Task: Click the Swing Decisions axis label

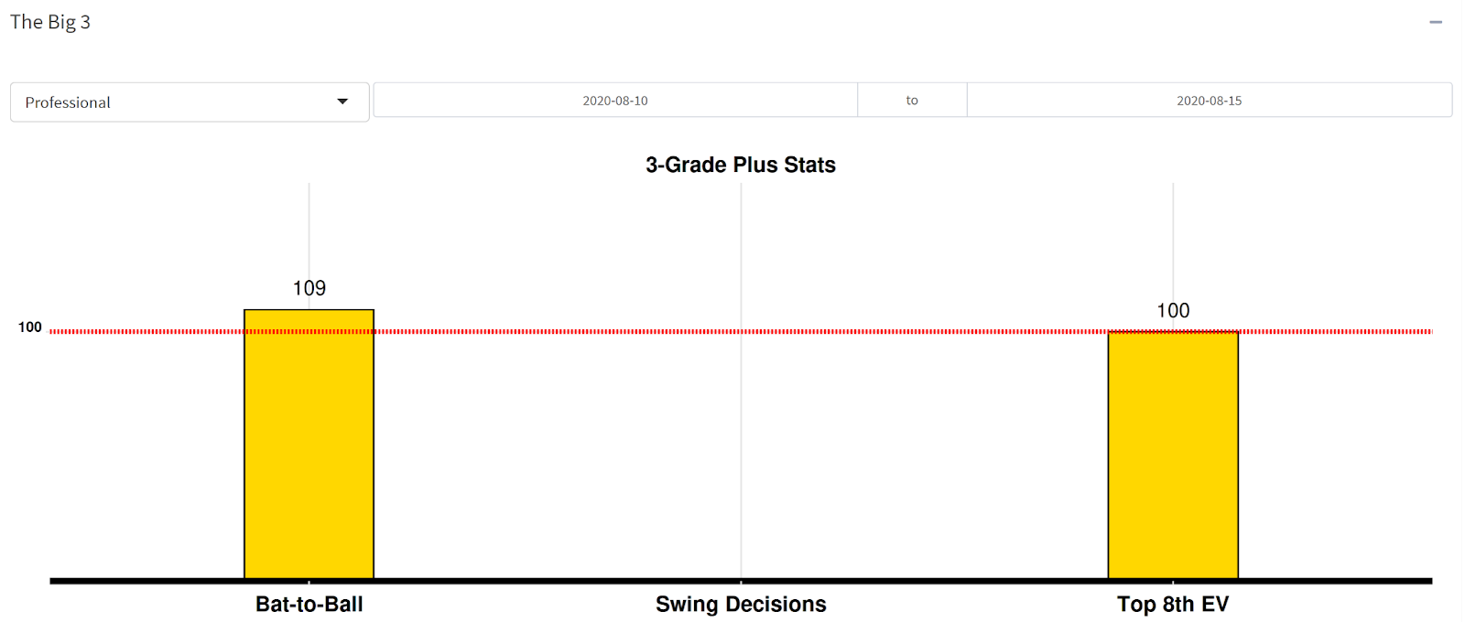Action: [741, 605]
